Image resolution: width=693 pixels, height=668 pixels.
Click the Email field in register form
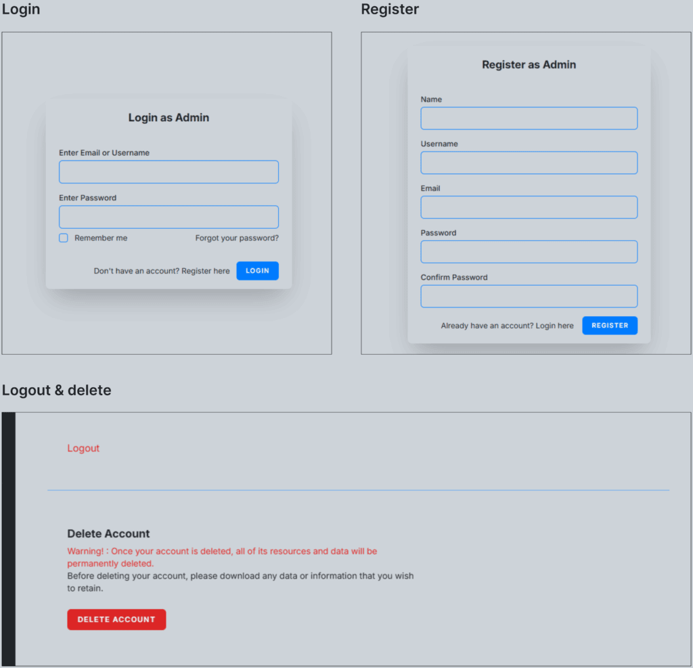tap(529, 208)
